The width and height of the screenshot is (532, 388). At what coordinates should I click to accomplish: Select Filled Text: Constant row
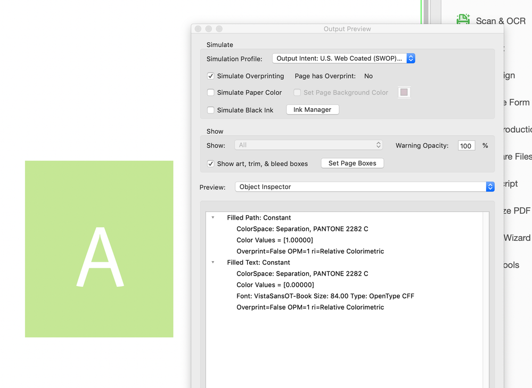pyautogui.click(x=258, y=262)
